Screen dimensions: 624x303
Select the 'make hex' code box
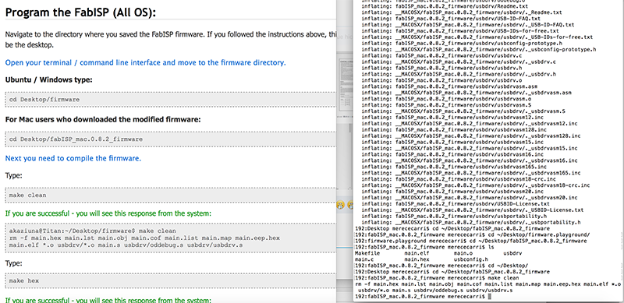coord(170,280)
